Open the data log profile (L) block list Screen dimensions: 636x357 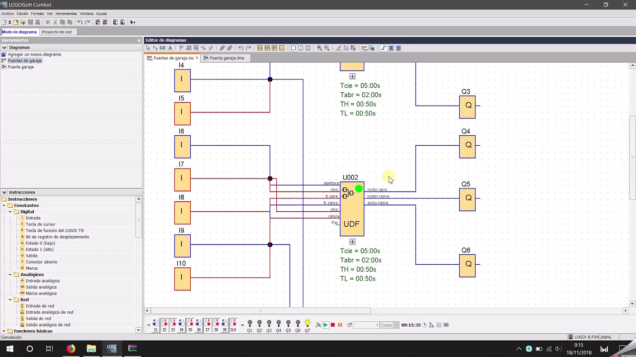(x=282, y=48)
